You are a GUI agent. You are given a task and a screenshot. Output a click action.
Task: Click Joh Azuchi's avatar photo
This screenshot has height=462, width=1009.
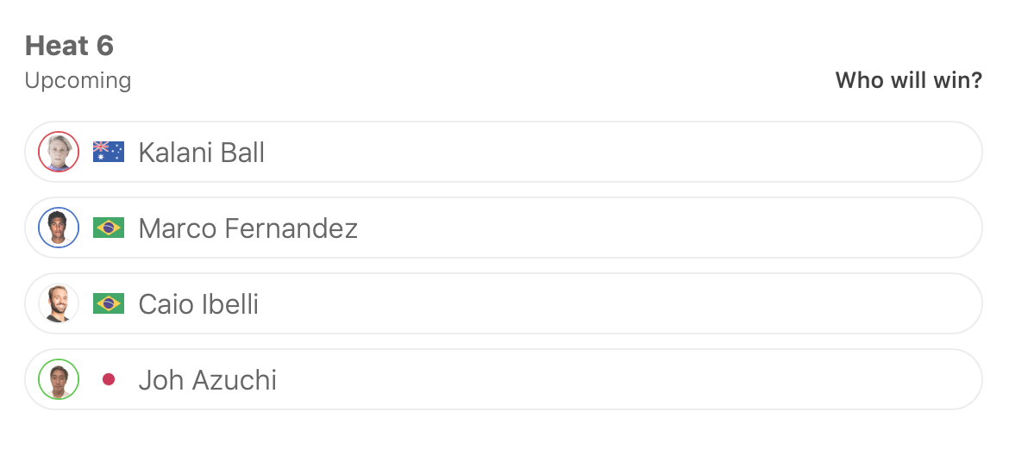pos(59,380)
